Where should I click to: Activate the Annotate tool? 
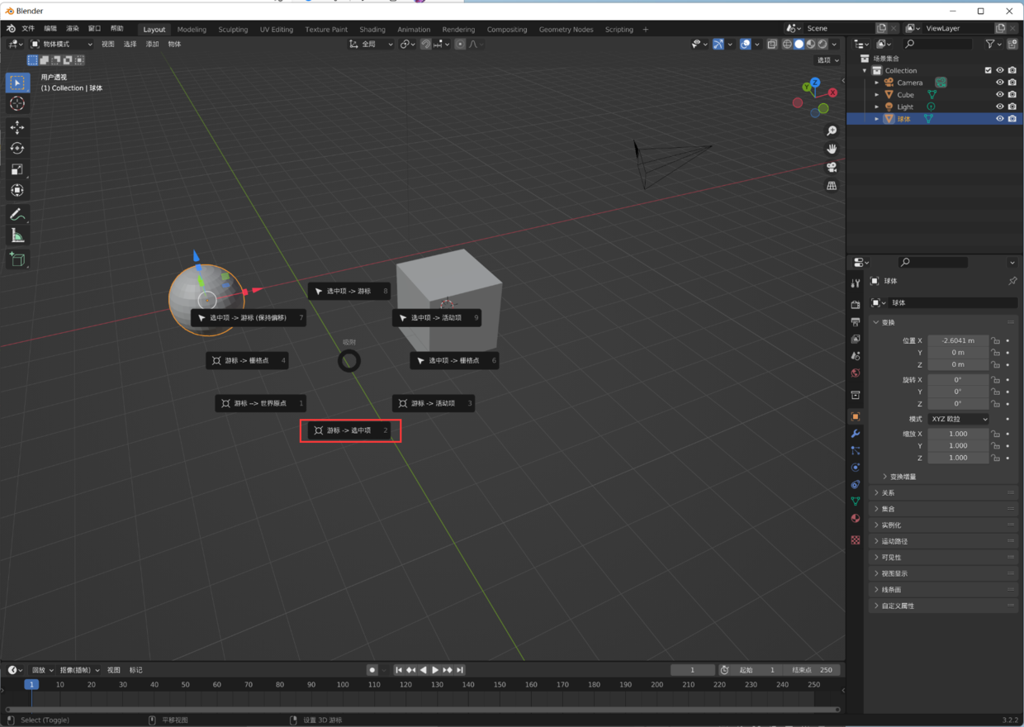[x=17, y=215]
